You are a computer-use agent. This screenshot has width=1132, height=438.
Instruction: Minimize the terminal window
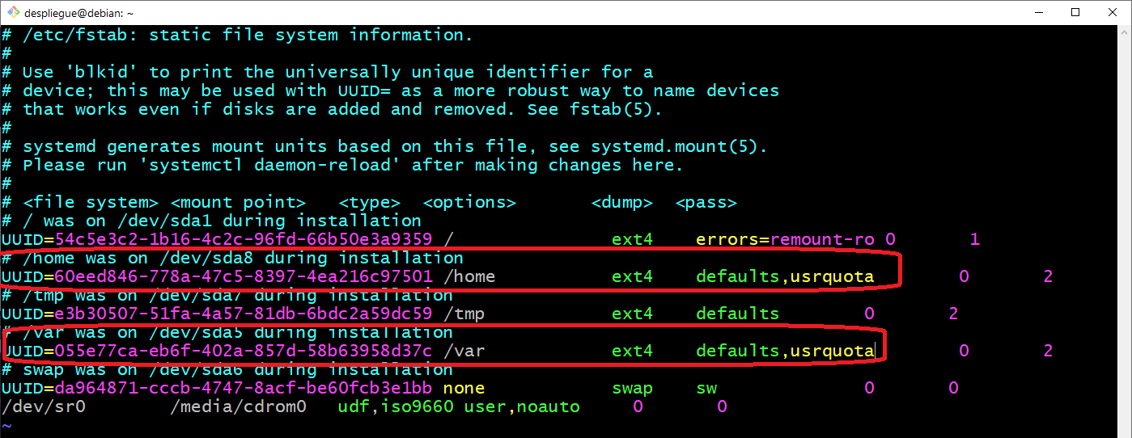tap(1037, 12)
